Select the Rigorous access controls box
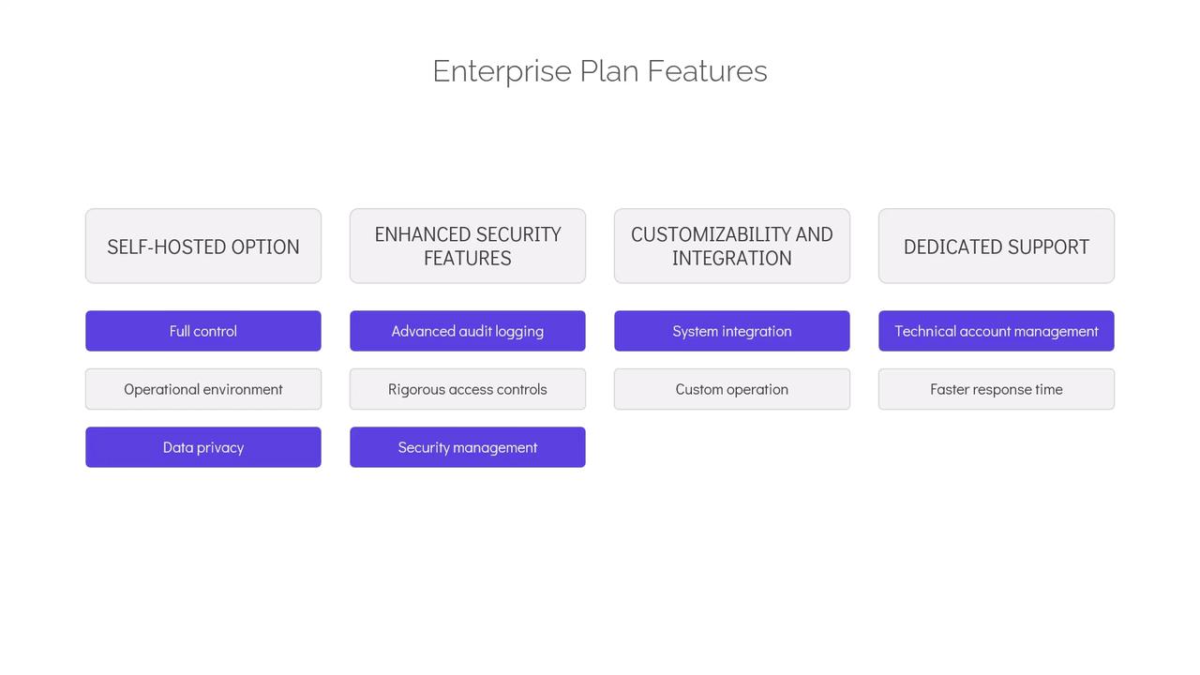 468,389
